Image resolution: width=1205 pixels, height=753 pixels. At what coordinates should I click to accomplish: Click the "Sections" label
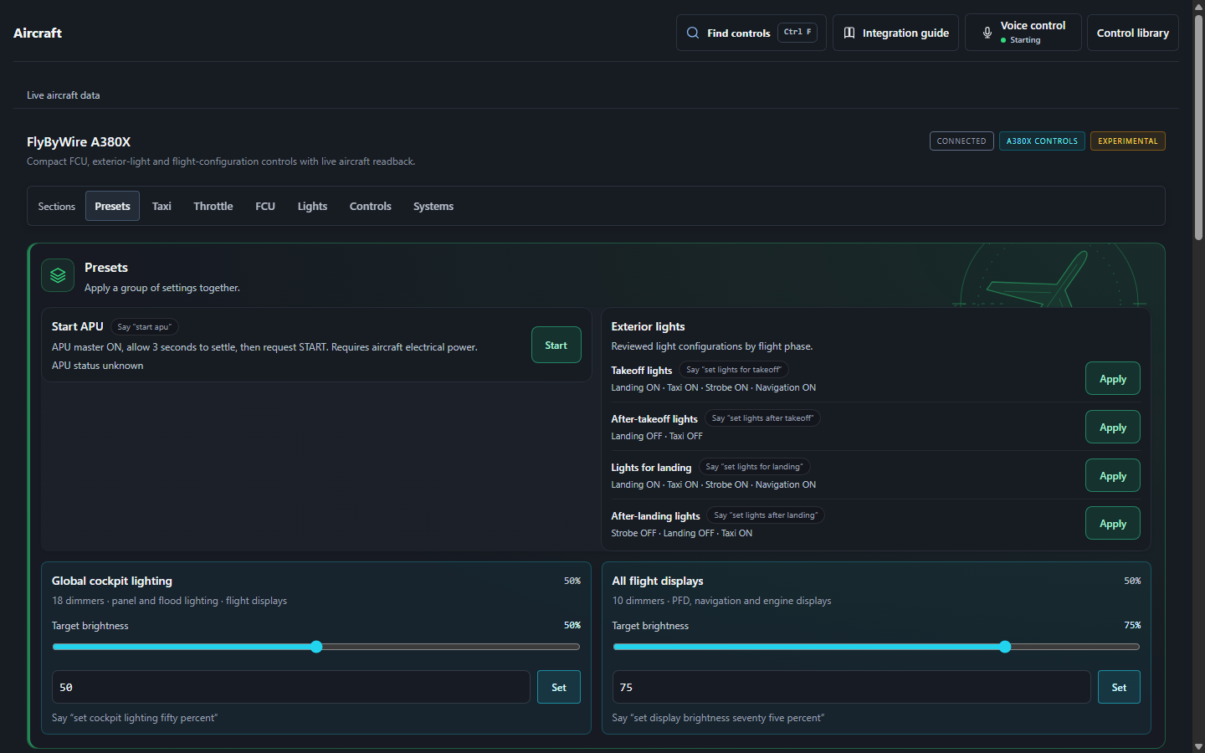point(56,207)
